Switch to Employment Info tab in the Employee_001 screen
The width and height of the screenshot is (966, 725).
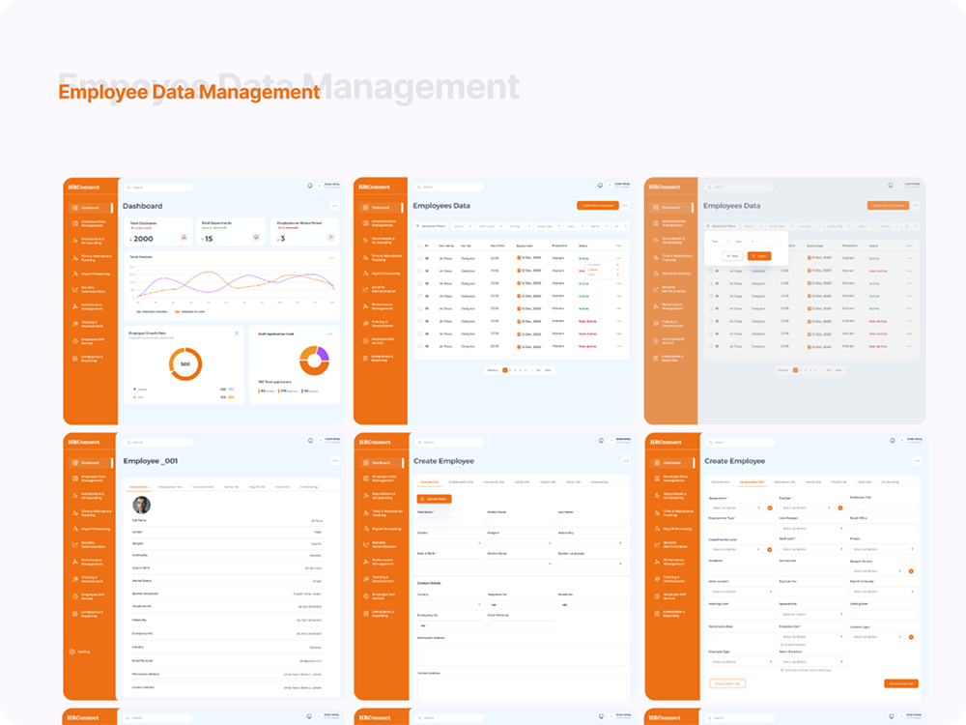[x=170, y=487]
